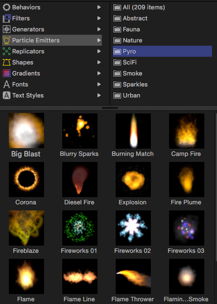Open the SciFi subcategory label
The height and width of the screenshot is (304, 217).
pos(130,62)
